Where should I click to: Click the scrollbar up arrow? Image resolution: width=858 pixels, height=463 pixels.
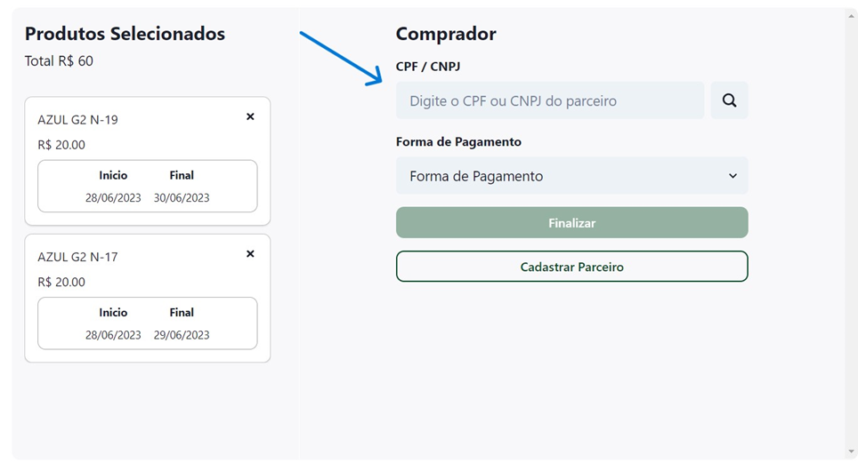[x=851, y=15]
